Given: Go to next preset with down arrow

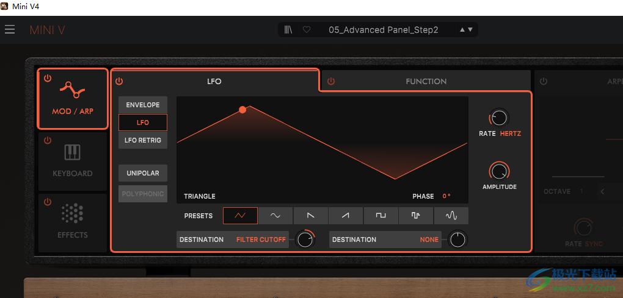Looking at the screenshot, I should click(470, 29).
